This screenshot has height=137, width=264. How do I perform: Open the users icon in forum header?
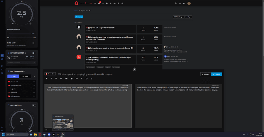111,3
